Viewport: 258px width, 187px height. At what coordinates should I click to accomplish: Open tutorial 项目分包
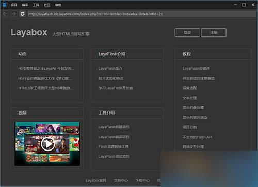[x=189, y=127]
